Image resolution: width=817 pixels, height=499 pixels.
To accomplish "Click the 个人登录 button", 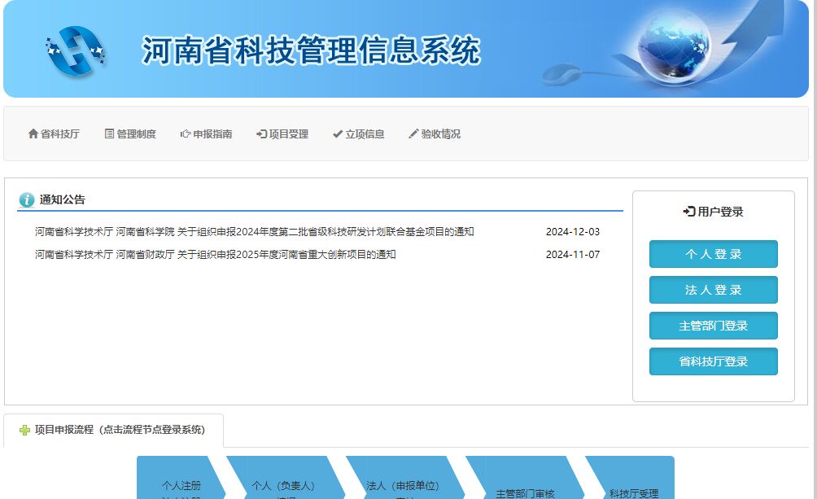I will coord(714,254).
